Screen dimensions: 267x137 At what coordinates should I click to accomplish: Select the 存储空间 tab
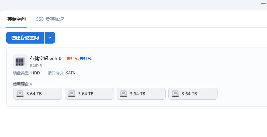pos(16,19)
